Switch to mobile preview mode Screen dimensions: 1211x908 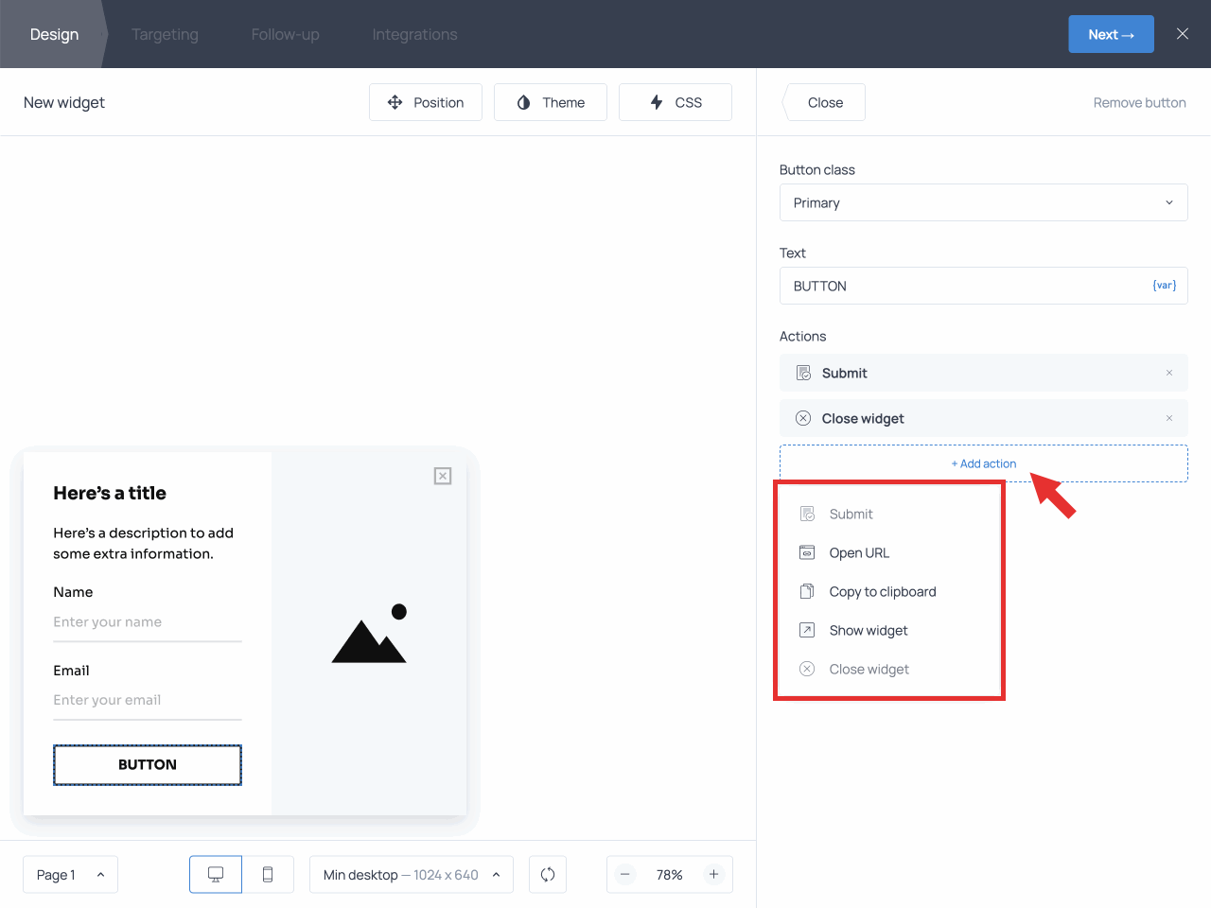pos(268,875)
